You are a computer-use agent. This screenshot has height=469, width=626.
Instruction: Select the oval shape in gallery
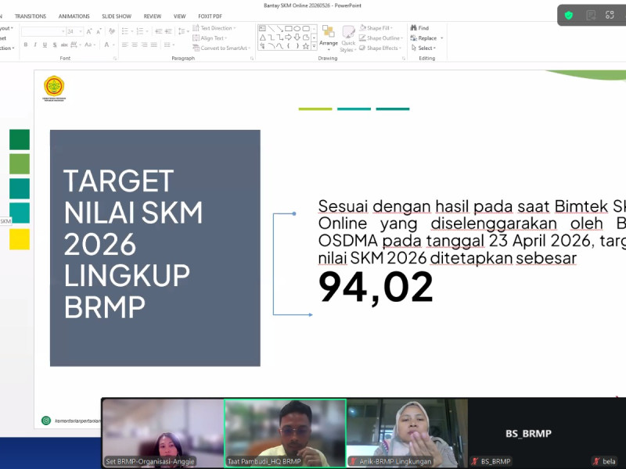pos(297,29)
